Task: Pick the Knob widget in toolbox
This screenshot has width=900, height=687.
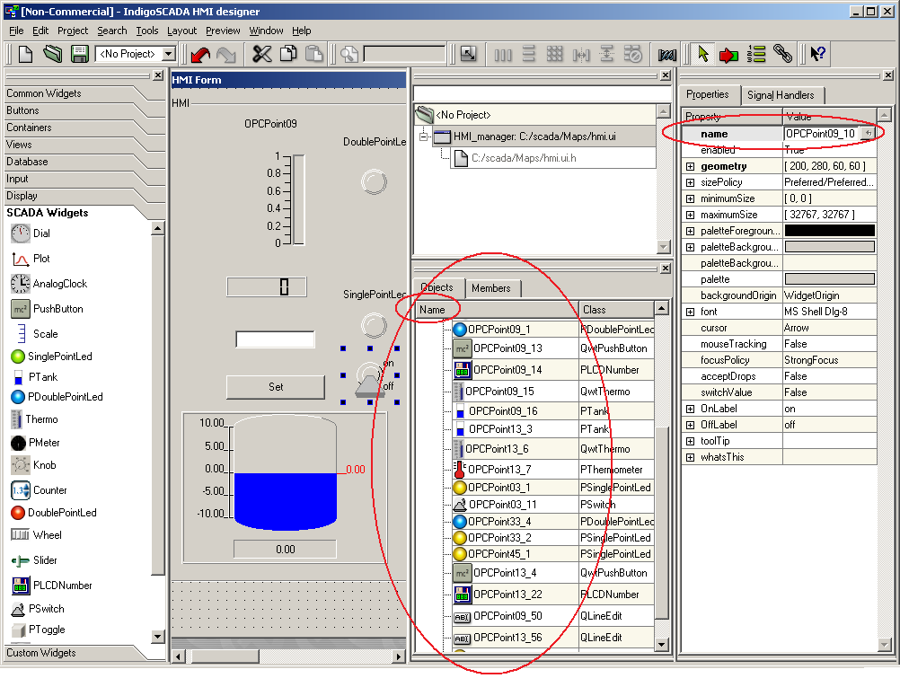Action: point(34,465)
